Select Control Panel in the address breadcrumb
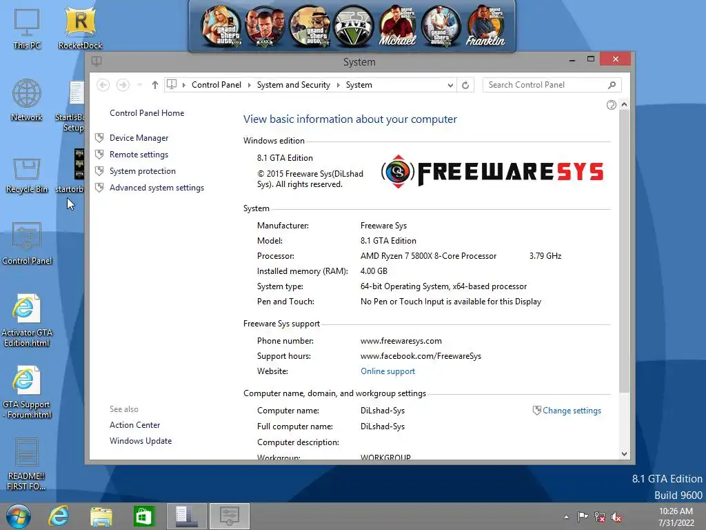The width and height of the screenshot is (706, 530). pos(216,85)
